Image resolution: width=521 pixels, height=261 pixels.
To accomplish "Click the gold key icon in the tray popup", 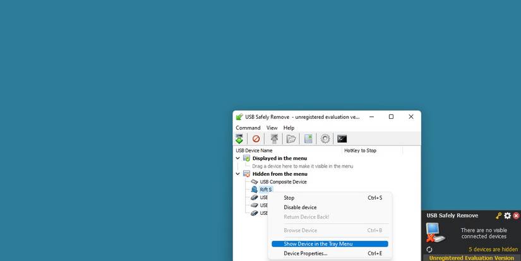I will 499,215.
